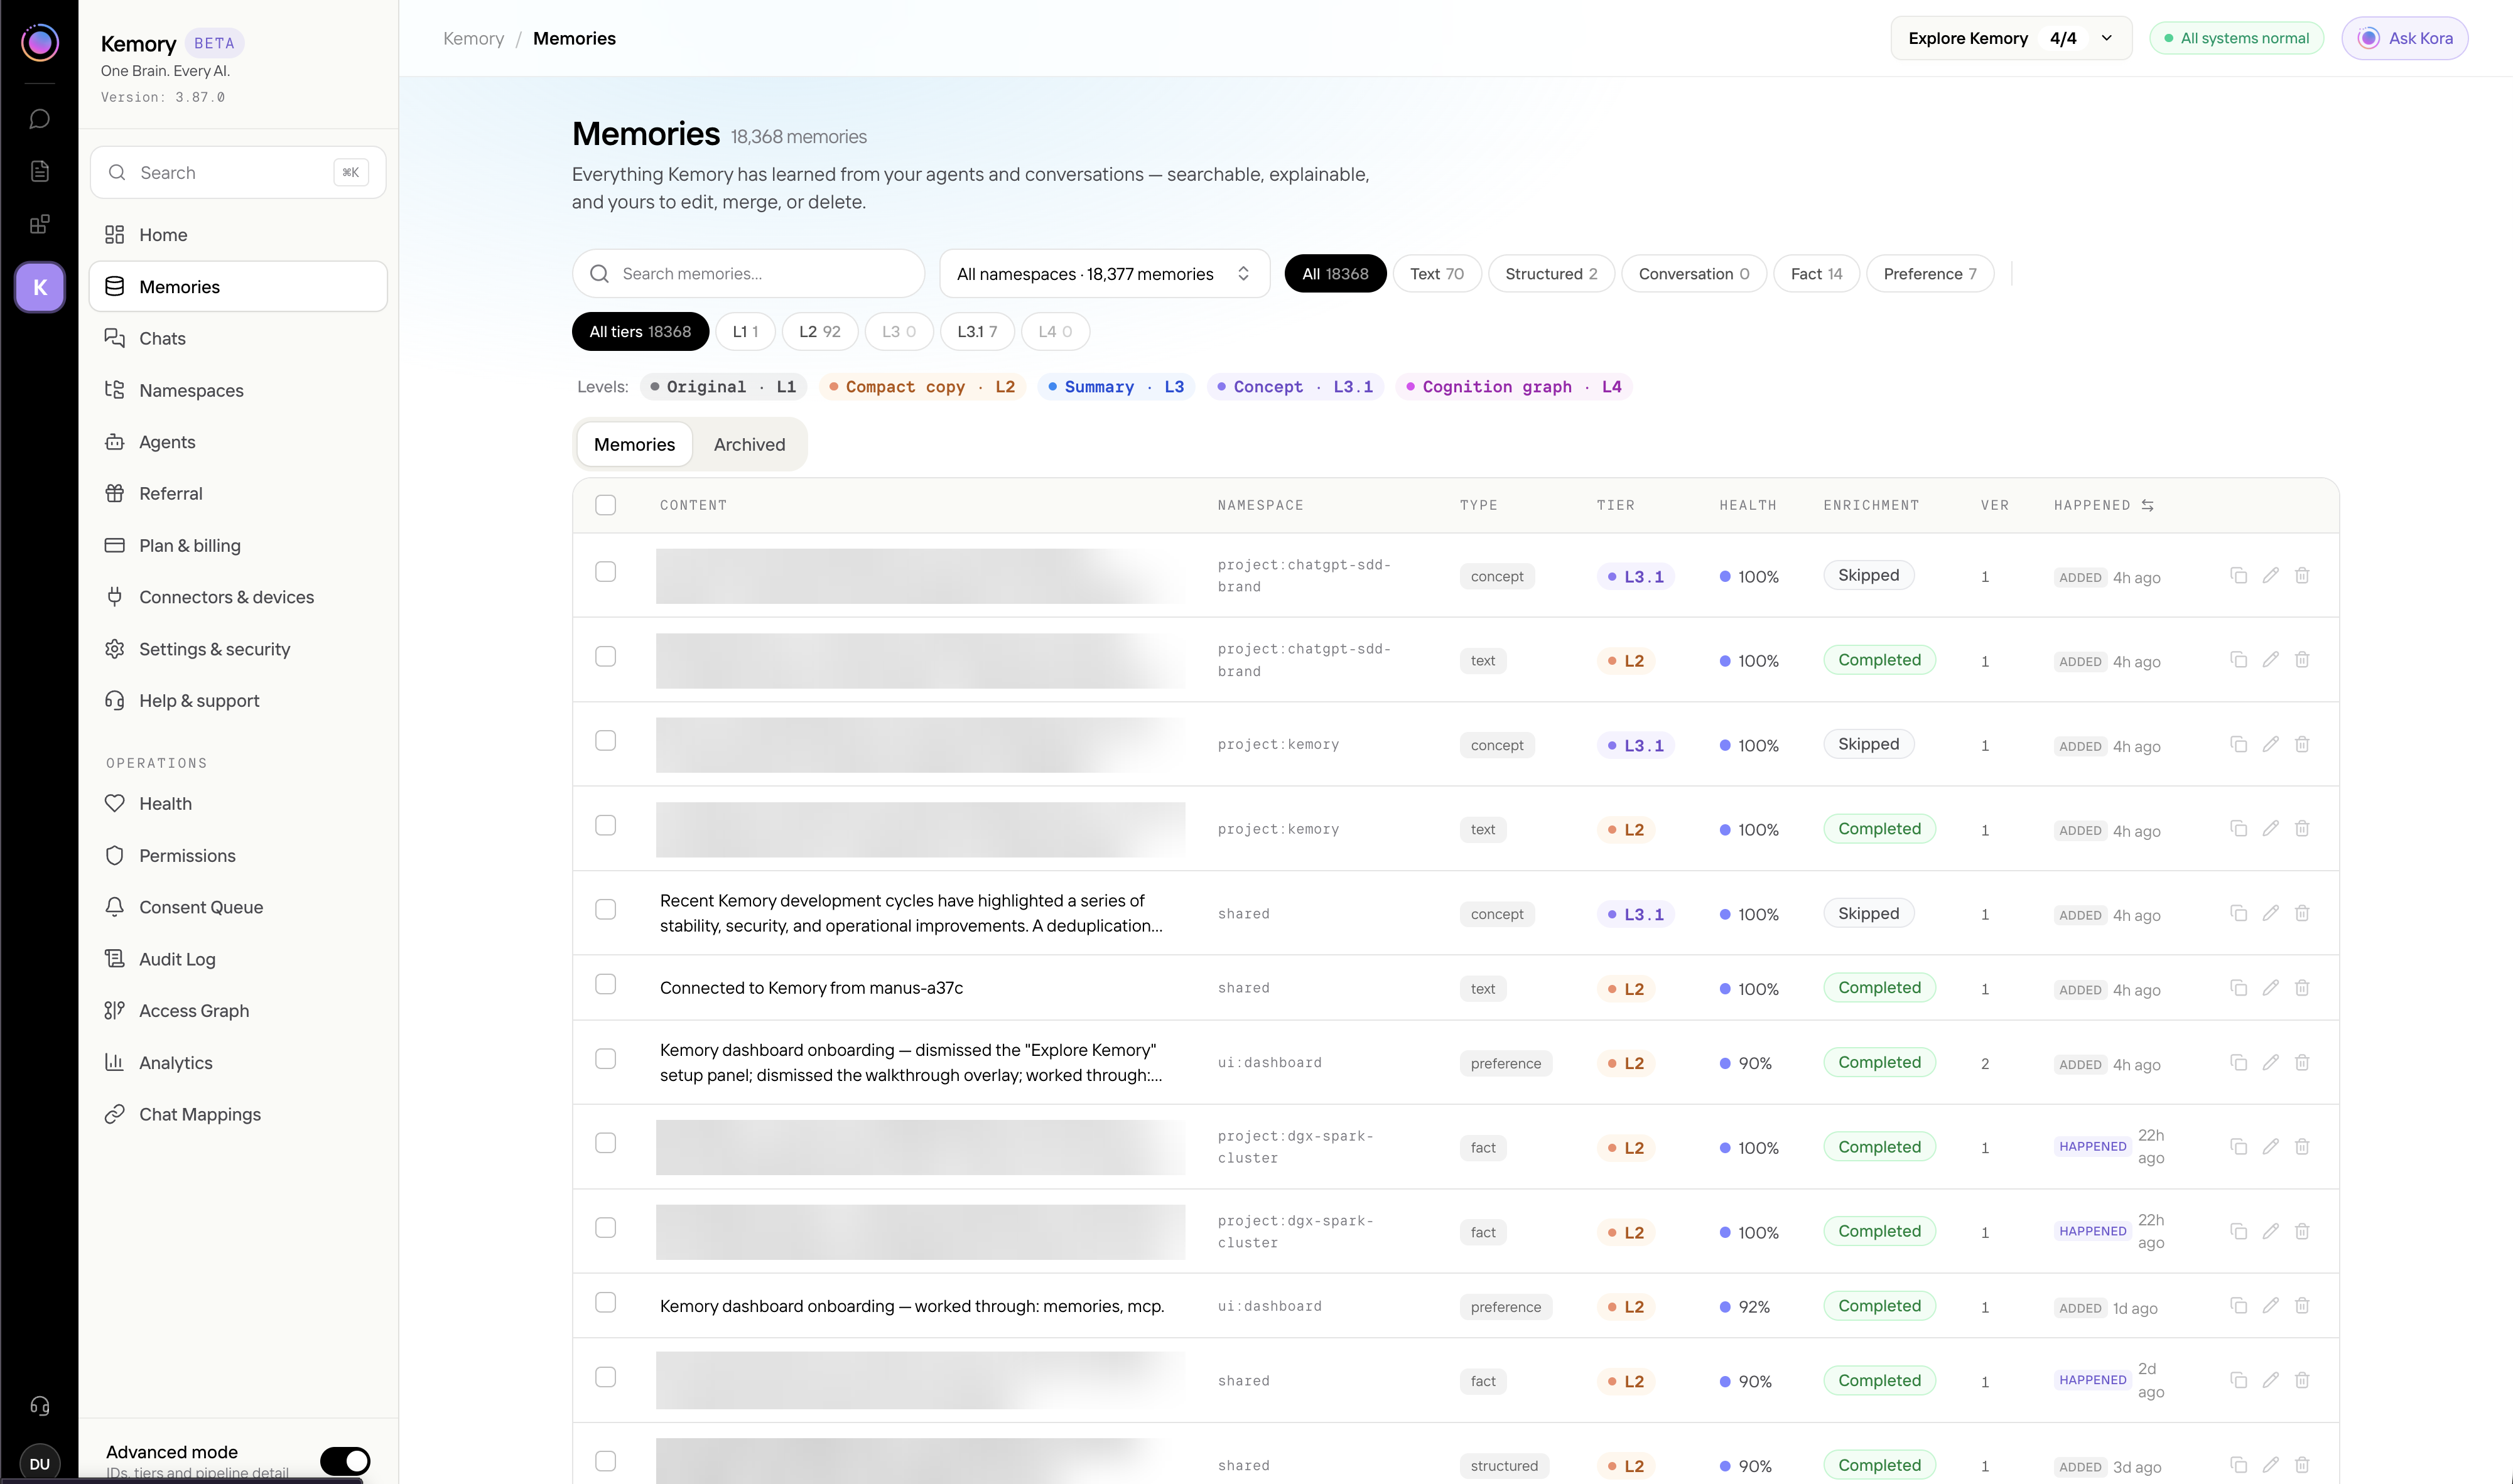Switch to the Memories tab above the table
The width and height of the screenshot is (2513, 1484).
coord(634,444)
